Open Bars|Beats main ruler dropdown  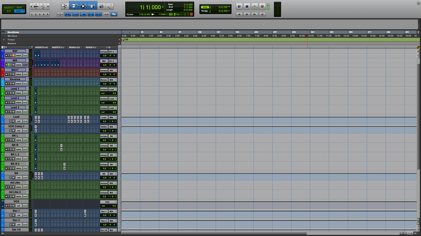click(6, 32)
